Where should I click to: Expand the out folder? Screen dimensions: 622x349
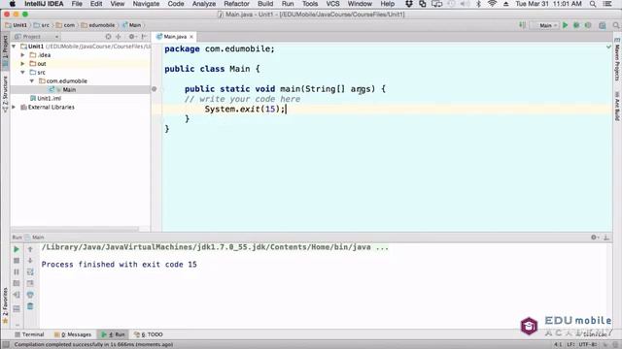pyautogui.click(x=22, y=64)
